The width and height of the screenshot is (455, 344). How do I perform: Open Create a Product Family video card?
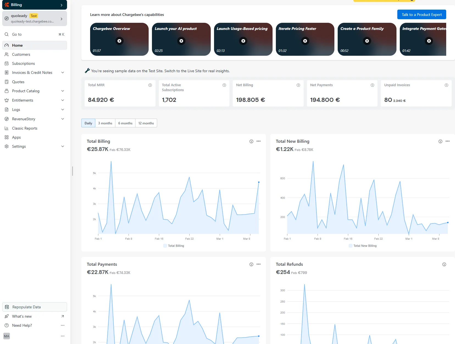367,39
